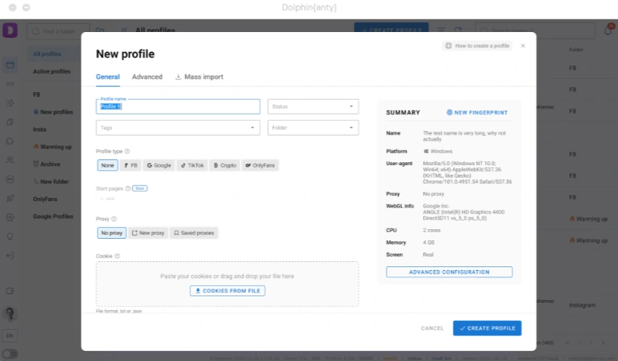Click into the Profile name field
The height and width of the screenshot is (361, 618).
coord(178,106)
